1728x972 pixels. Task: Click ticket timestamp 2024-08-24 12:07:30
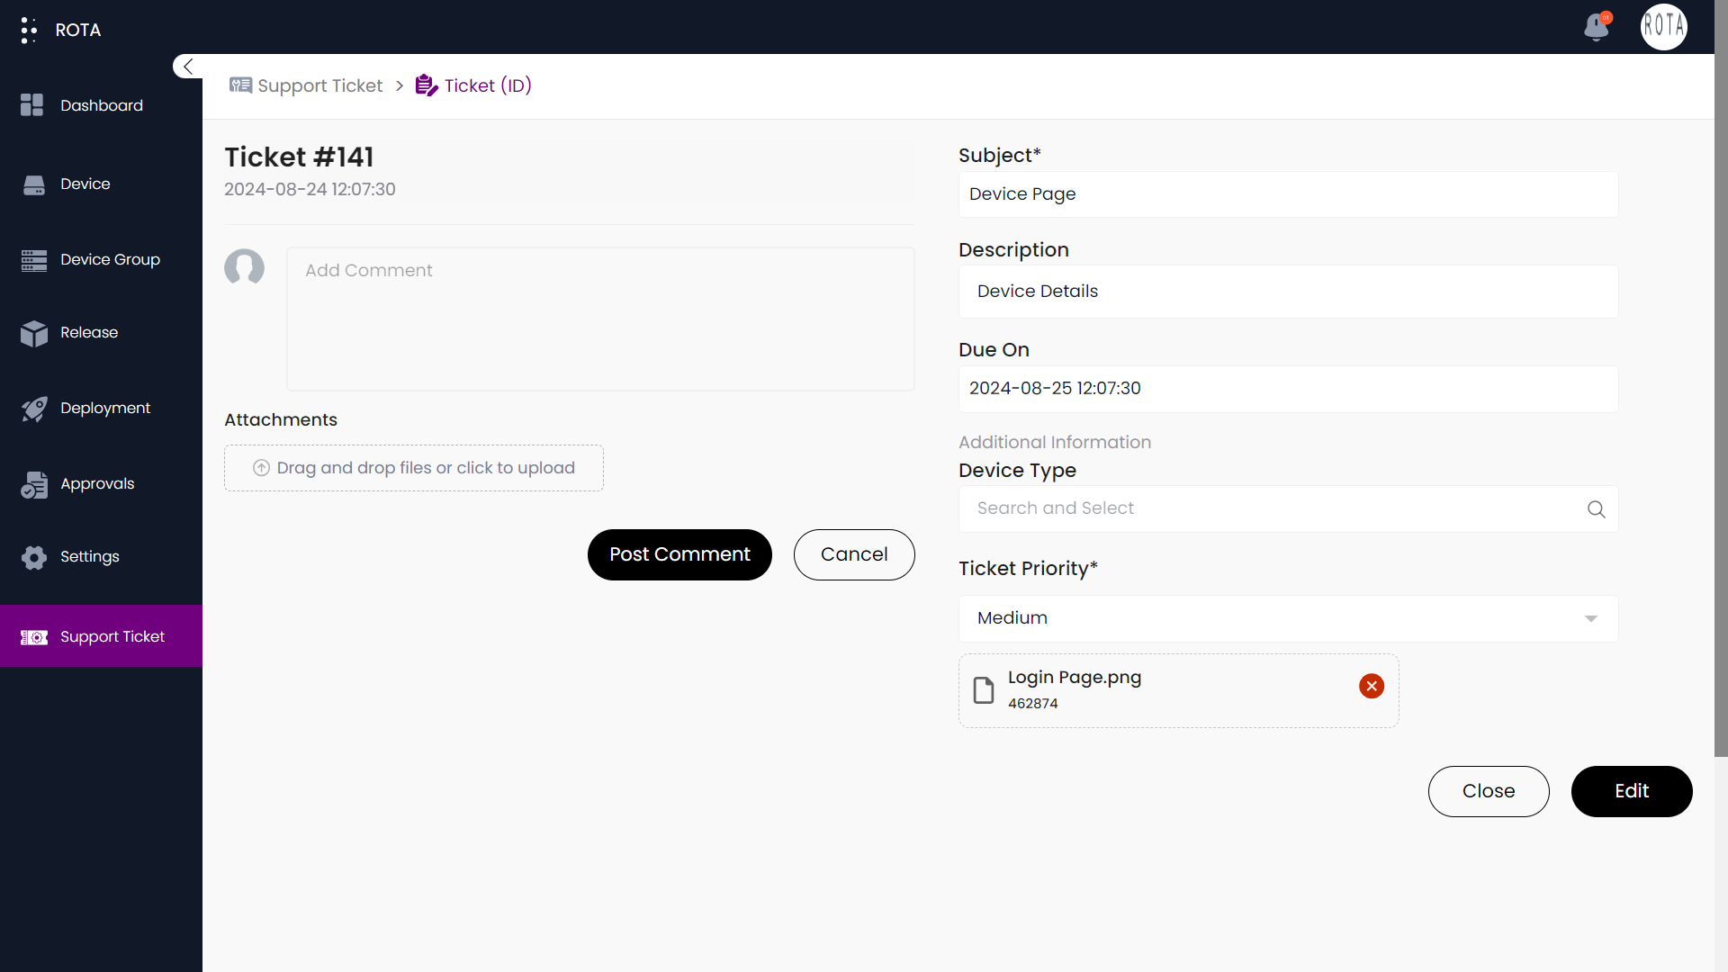coord(310,190)
